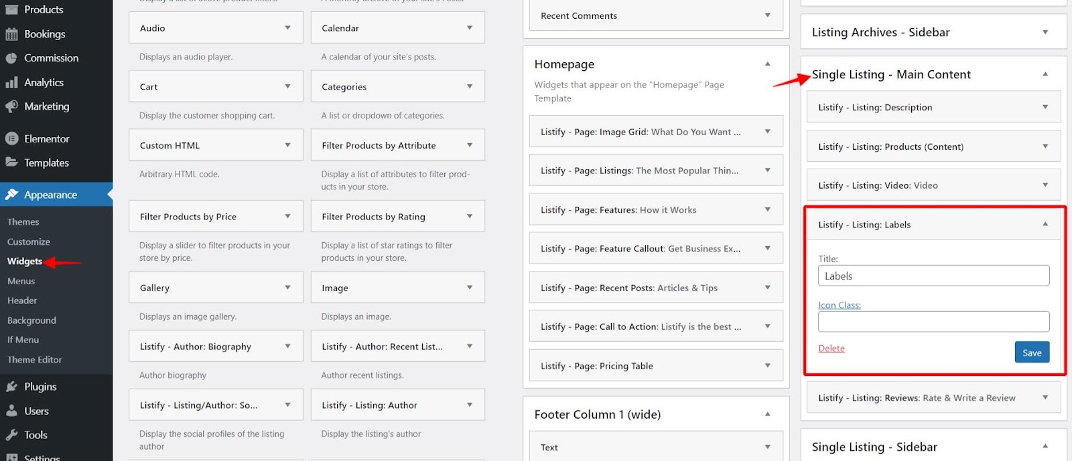Screen dimensions: 1072x461
Task: Expand Listing Archives - Sidebar area
Action: coord(1045,32)
